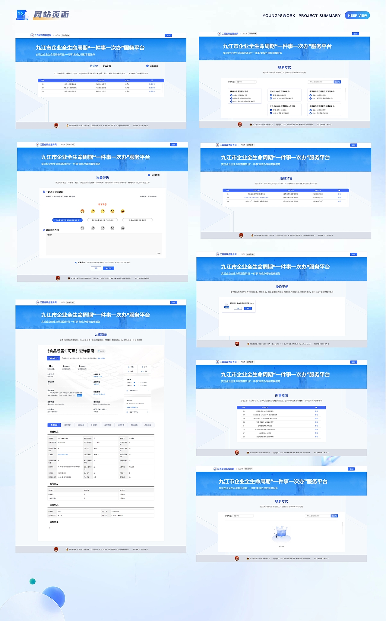Click 我要评价 link in row 01
This screenshot has height=621, width=386.
coord(152,84)
